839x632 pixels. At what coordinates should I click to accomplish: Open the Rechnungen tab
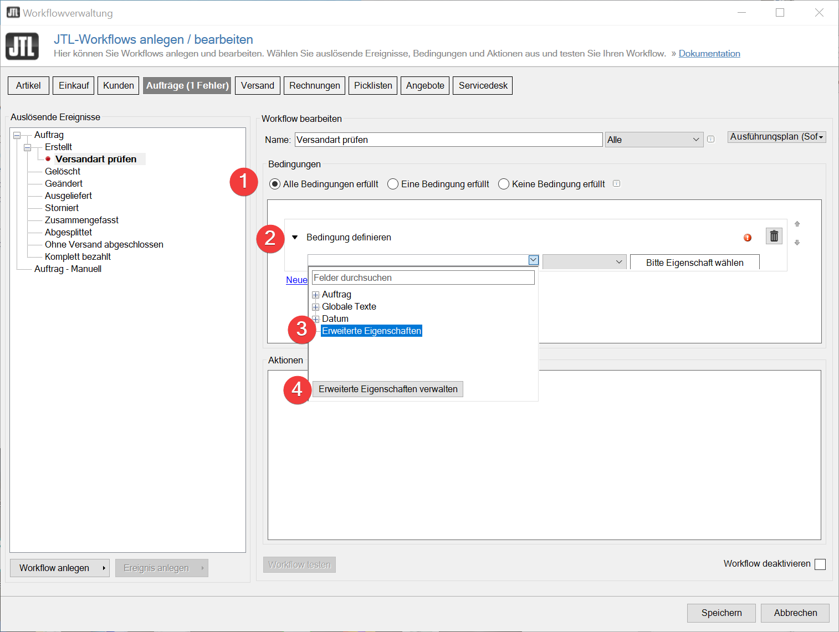(x=314, y=85)
